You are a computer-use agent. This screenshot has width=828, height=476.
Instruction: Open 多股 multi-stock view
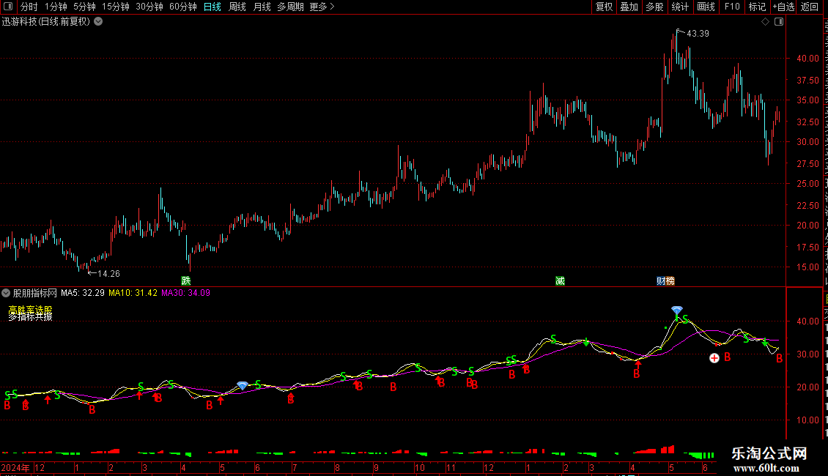[654, 7]
